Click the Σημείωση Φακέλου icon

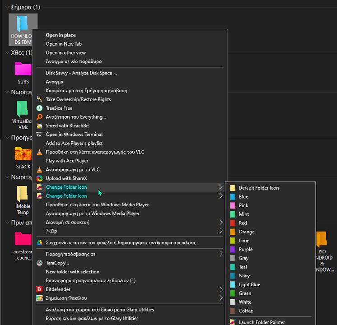39,298
